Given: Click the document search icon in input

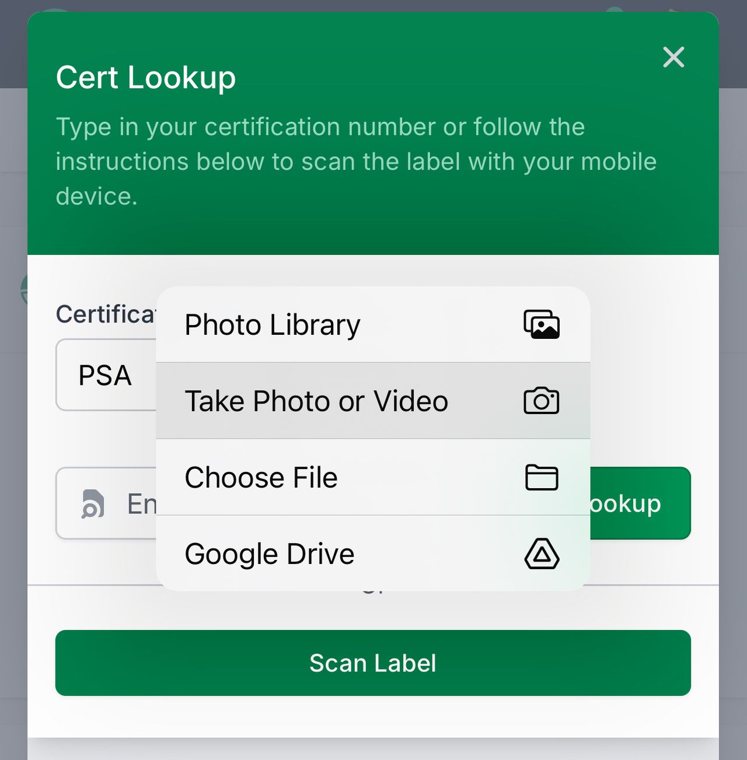Looking at the screenshot, I should [93, 503].
